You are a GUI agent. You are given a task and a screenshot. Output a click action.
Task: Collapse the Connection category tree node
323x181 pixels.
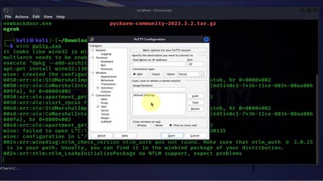point(93,95)
